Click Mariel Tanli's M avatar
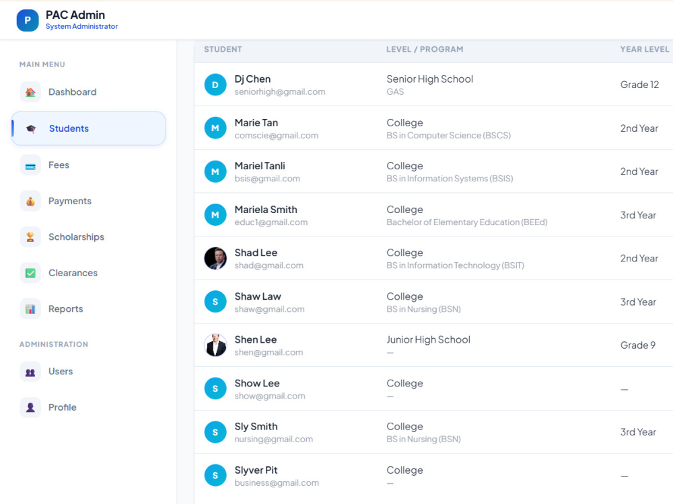The image size is (673, 504). tap(215, 171)
